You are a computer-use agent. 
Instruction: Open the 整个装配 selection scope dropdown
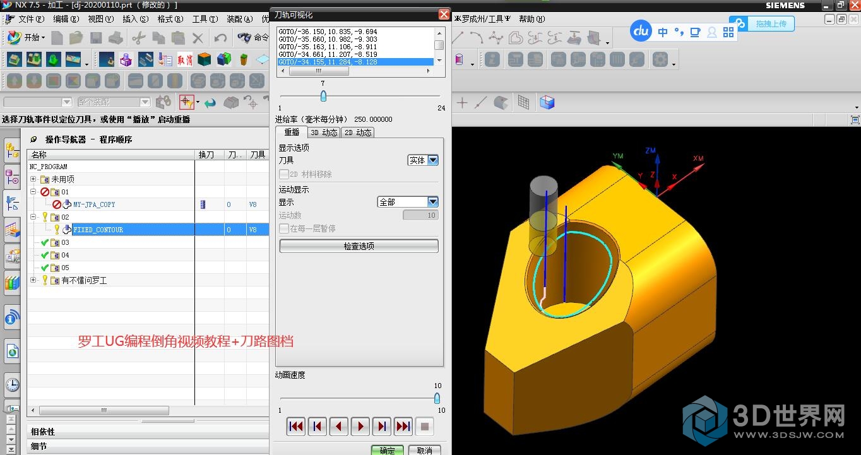114,102
